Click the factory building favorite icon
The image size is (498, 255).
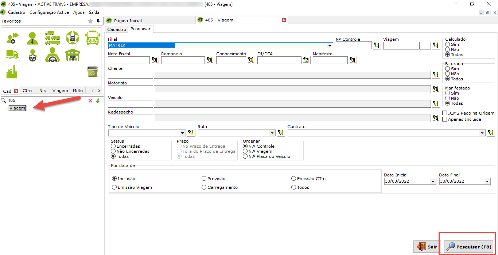pos(12,72)
